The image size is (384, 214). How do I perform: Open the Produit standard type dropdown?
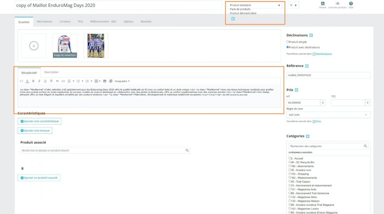pyautogui.click(x=255, y=5)
